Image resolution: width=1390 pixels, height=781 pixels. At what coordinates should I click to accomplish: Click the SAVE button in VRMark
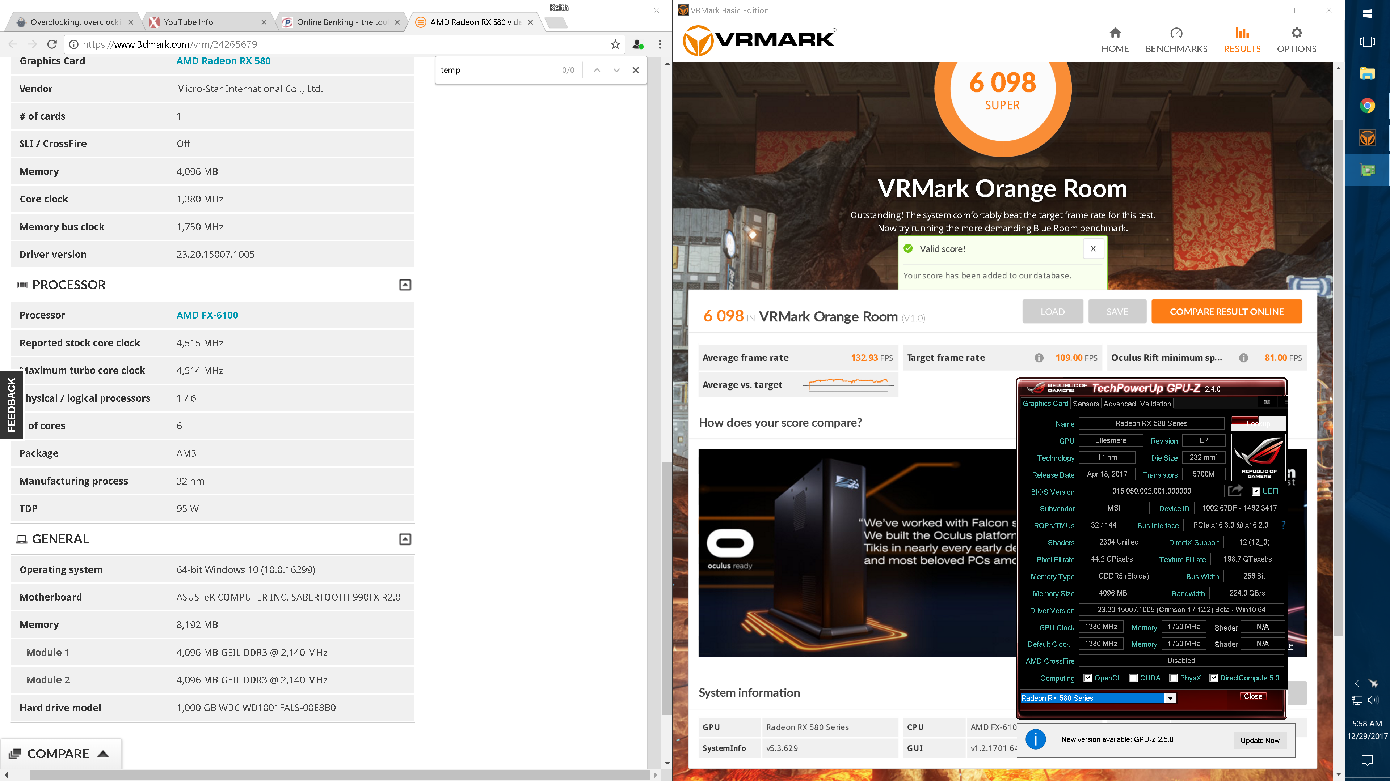click(x=1117, y=312)
